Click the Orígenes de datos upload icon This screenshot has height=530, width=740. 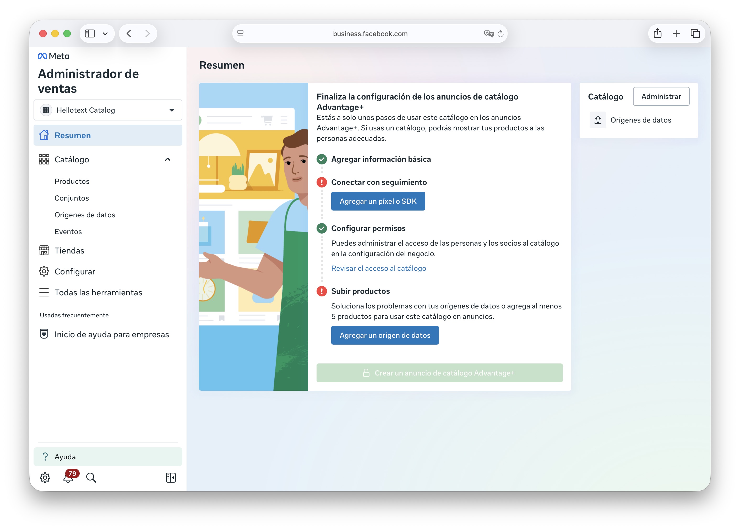click(598, 120)
